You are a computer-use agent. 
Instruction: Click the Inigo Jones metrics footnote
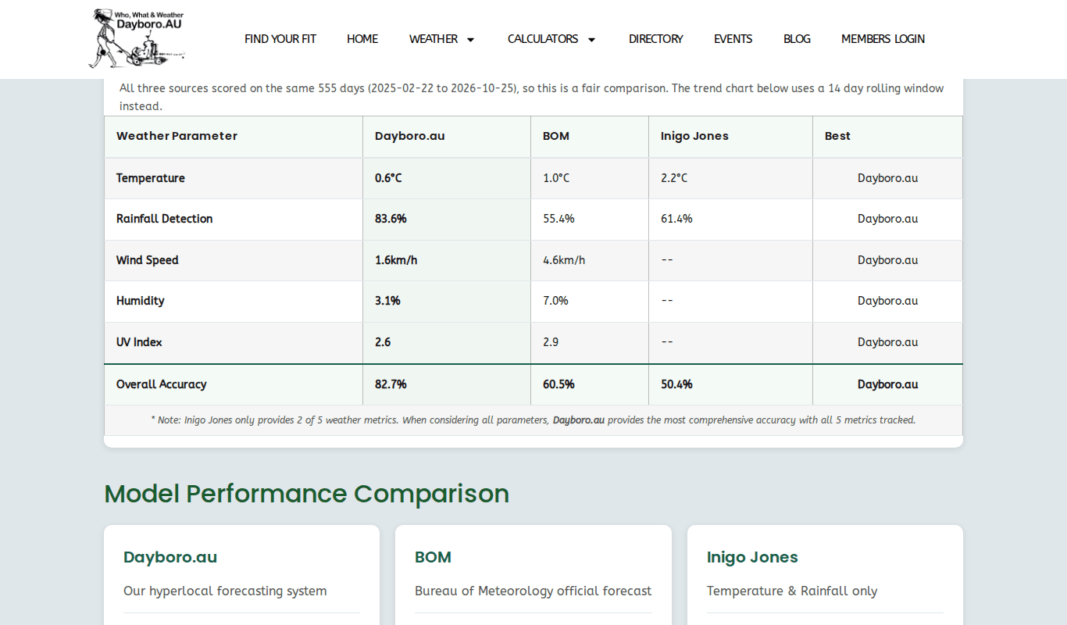coord(533,420)
